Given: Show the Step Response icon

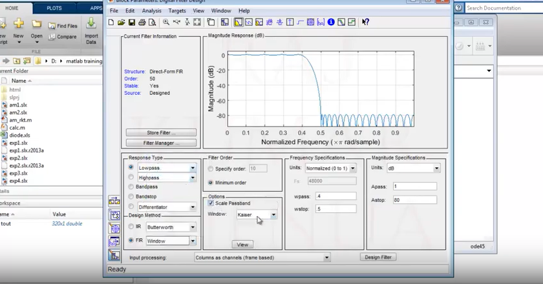Looking at the screenshot, I should [300, 23].
